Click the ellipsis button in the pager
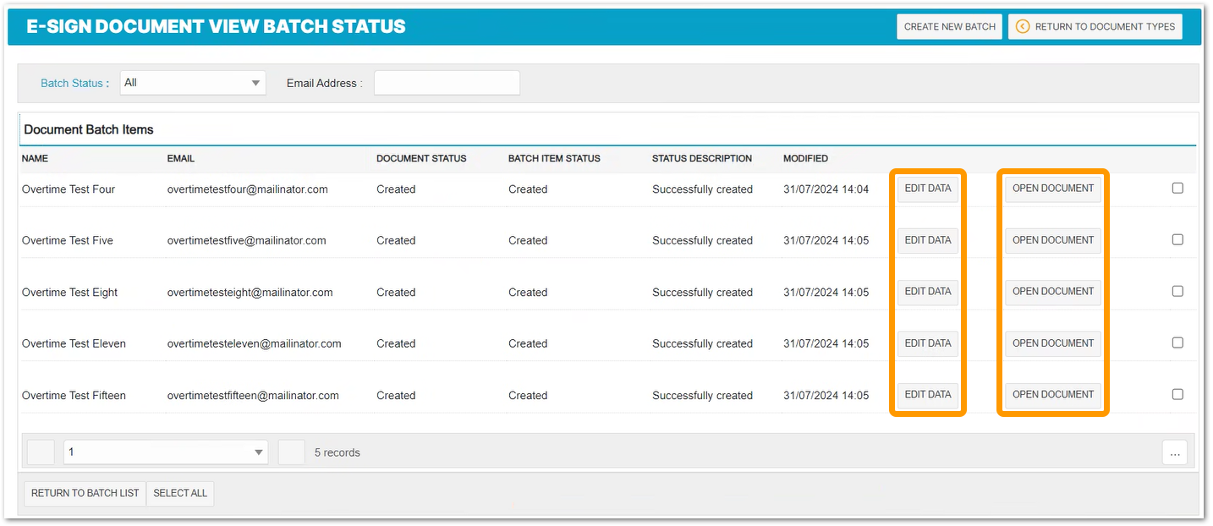 1174,453
